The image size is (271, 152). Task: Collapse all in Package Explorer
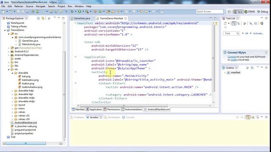[39, 18]
